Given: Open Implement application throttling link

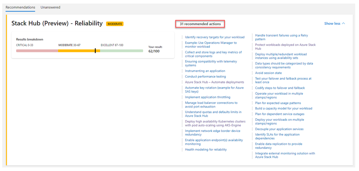Looking at the screenshot, I should point(208,97).
